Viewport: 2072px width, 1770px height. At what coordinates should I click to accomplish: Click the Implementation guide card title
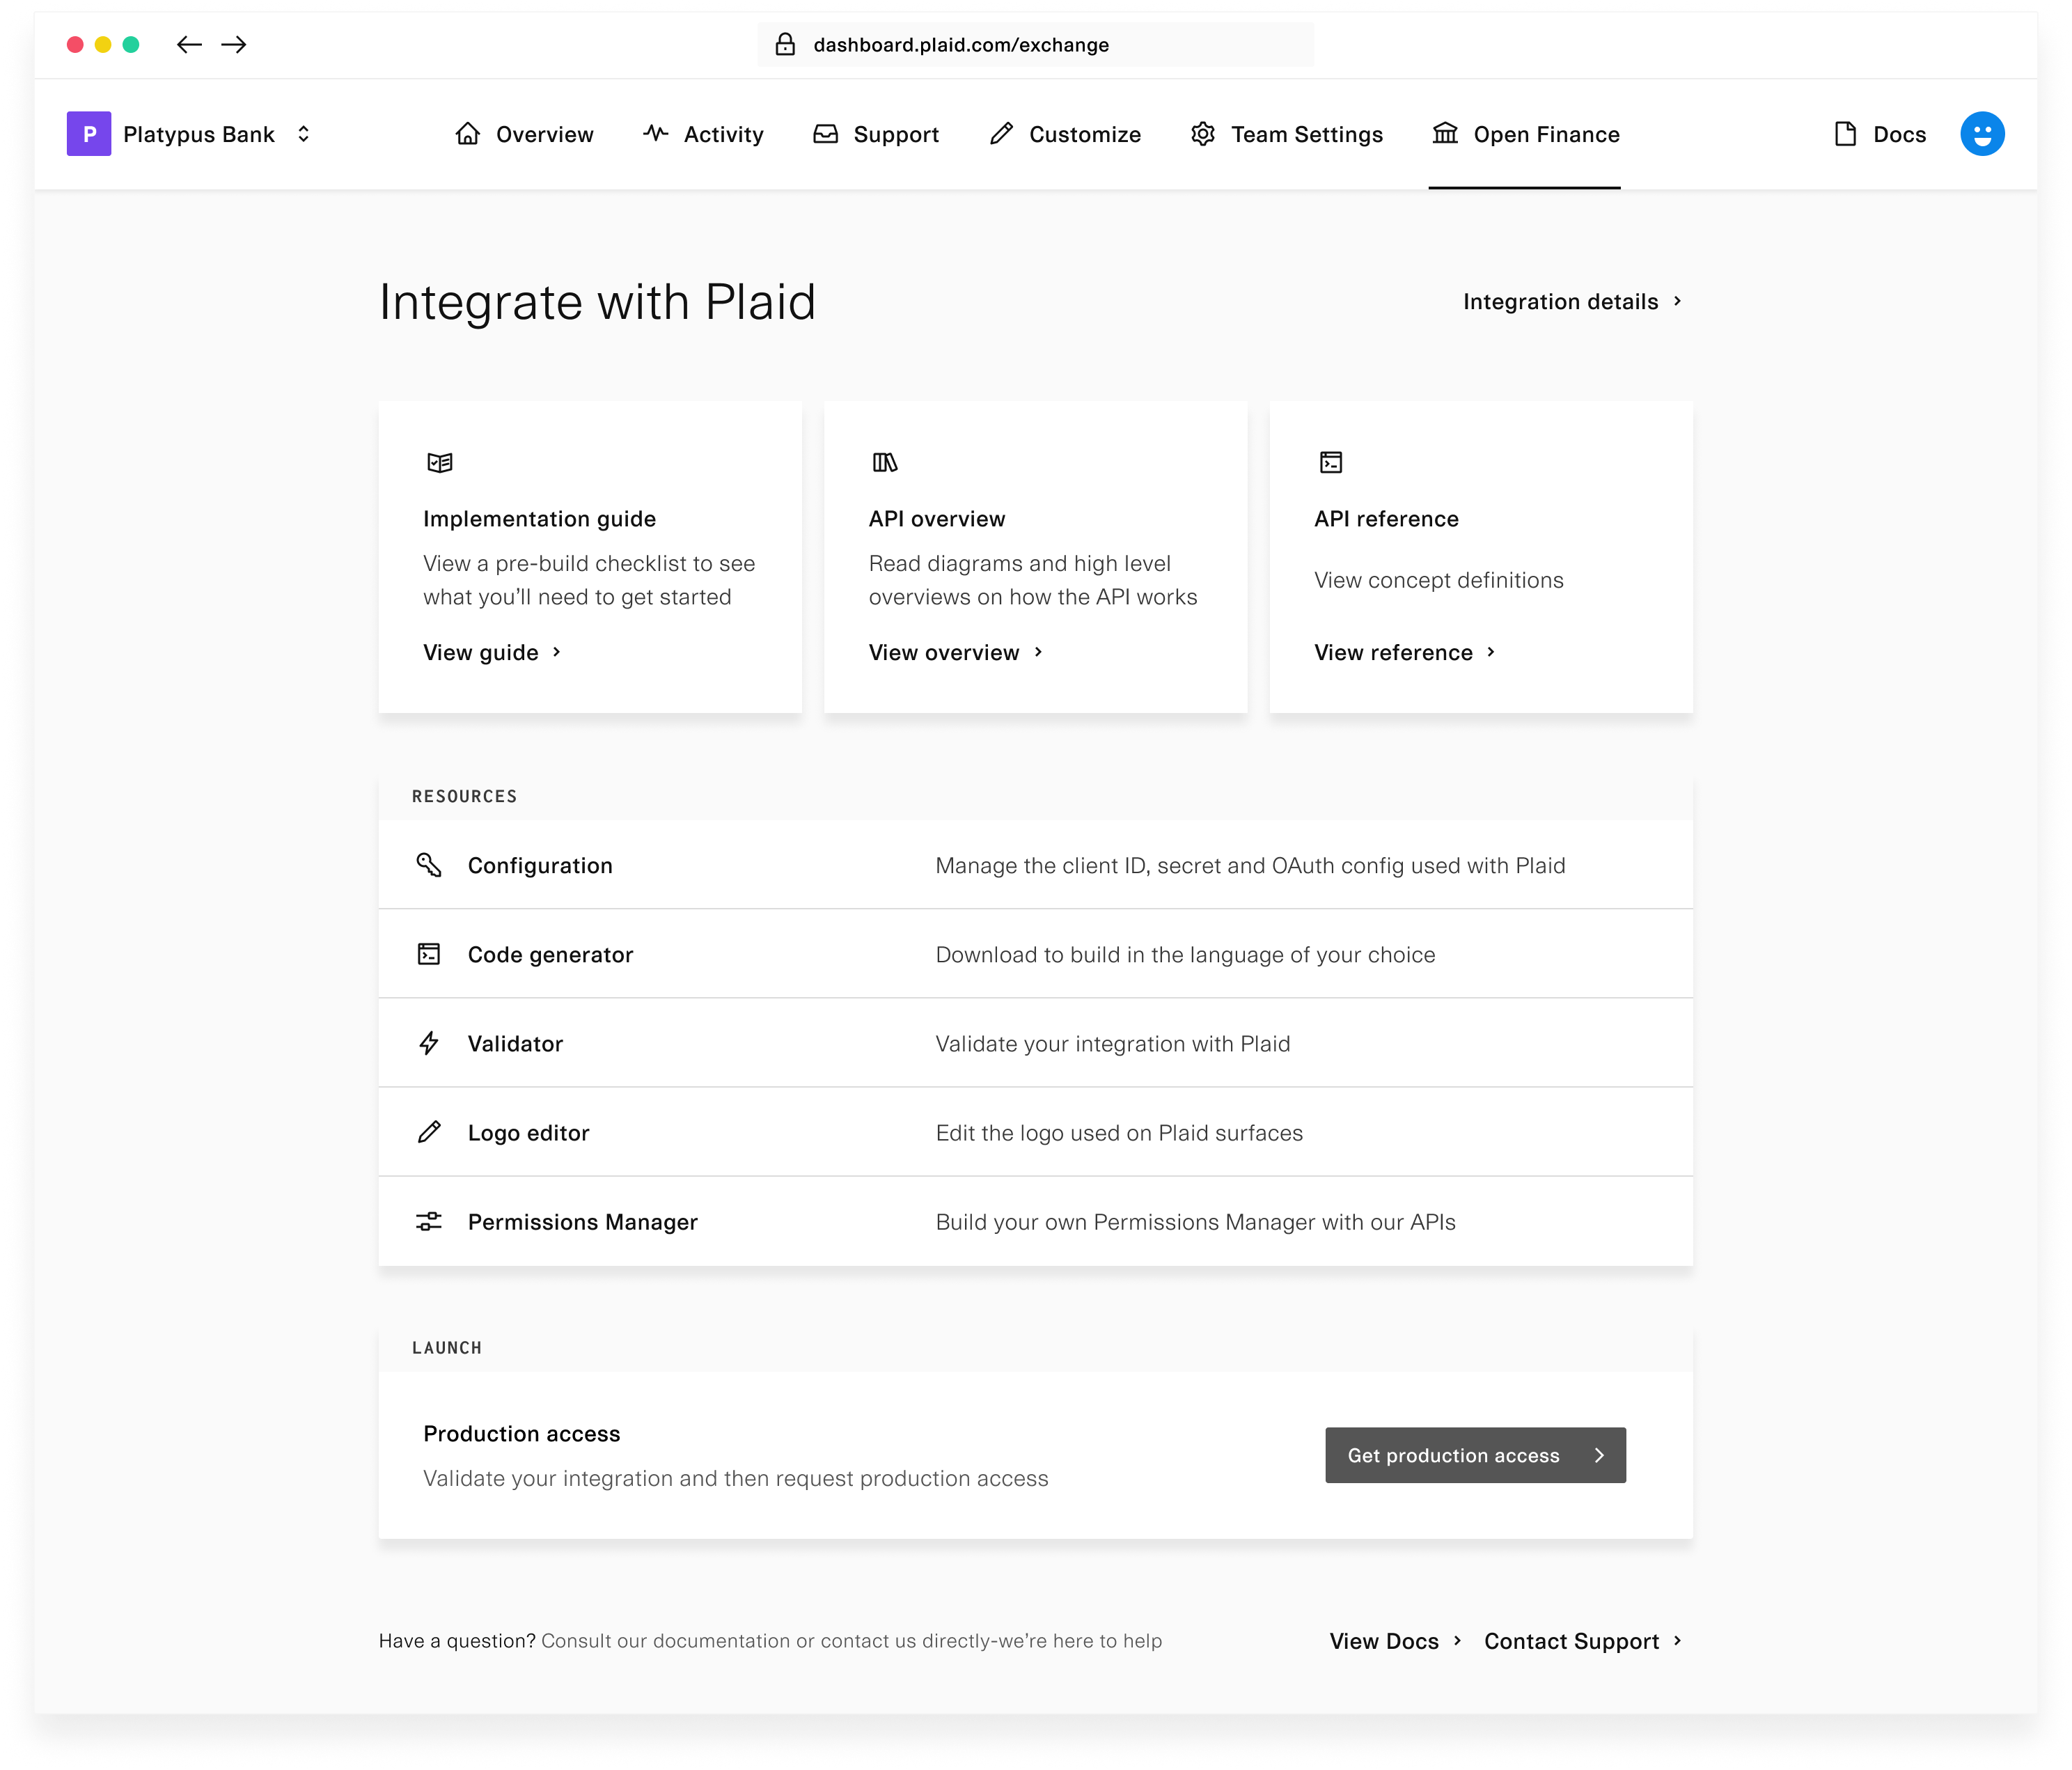pos(539,519)
